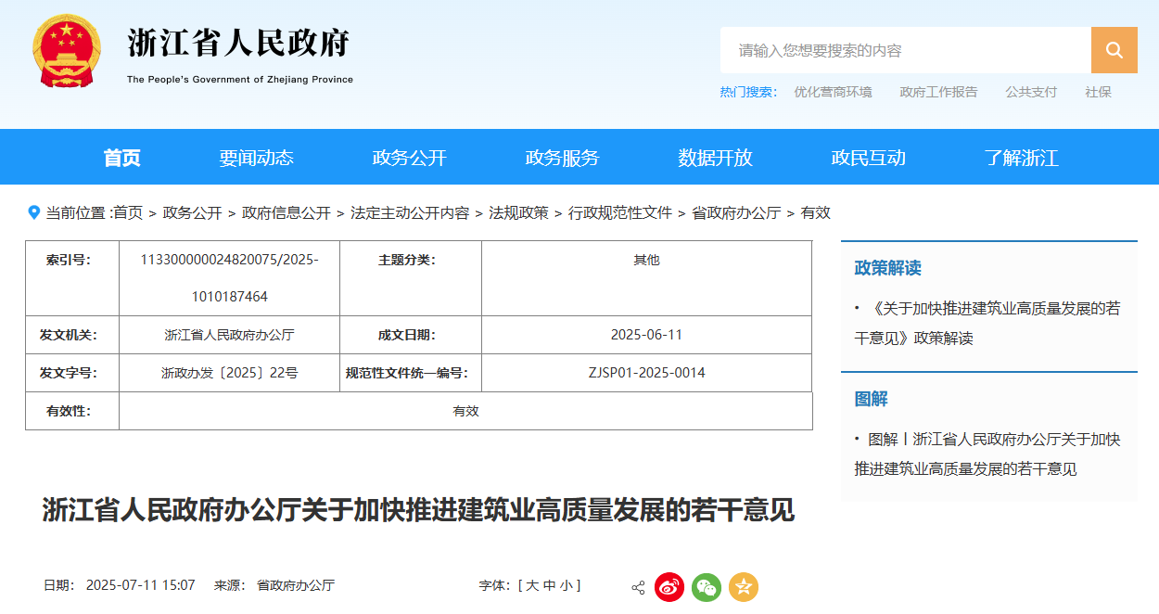Screen dimensions: 1159x614
Task: Click the search magnifier icon
Action: (x=1114, y=50)
